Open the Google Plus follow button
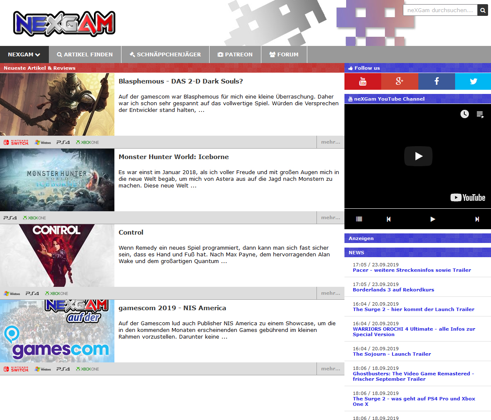Screen dimensions: 491x420 (x=400, y=81)
